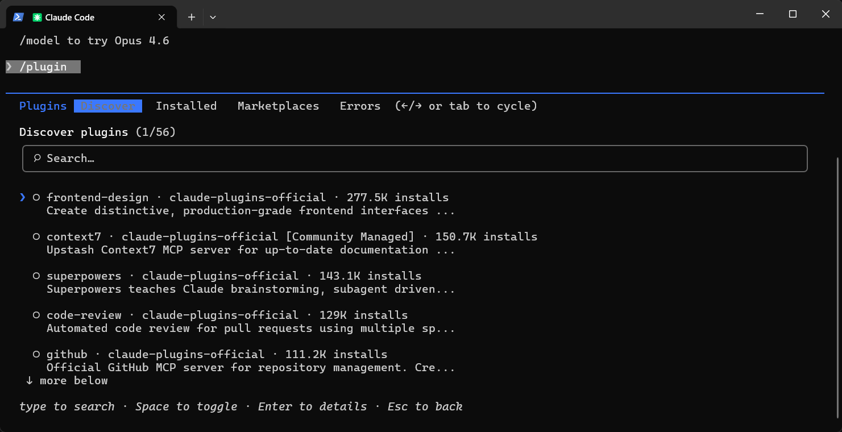Image resolution: width=842 pixels, height=432 pixels.
Task: Click the '/model to try Opus 4.6' text
Action: [x=94, y=41]
